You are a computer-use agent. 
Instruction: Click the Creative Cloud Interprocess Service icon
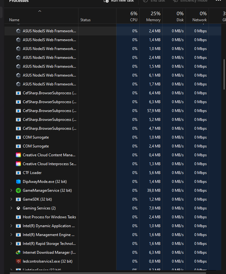tap(18, 164)
